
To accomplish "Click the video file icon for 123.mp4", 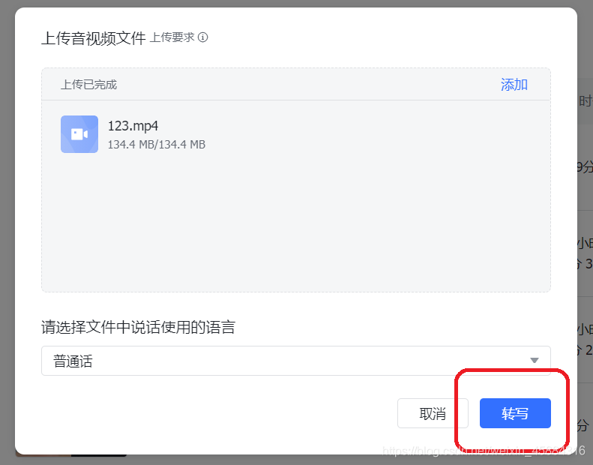I will [x=79, y=134].
